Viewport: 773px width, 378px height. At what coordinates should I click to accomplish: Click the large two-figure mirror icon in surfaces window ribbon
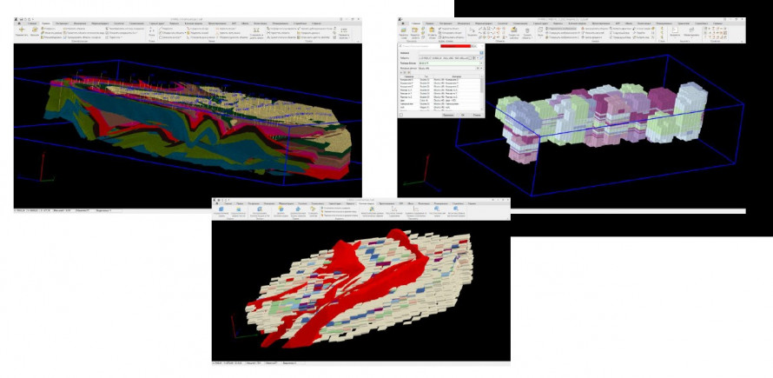256,30
